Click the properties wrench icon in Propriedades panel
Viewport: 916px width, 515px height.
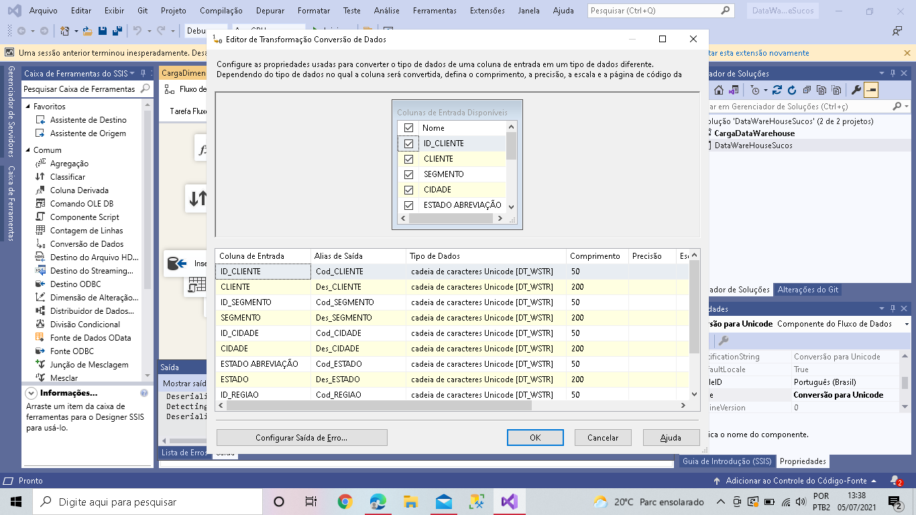(724, 341)
